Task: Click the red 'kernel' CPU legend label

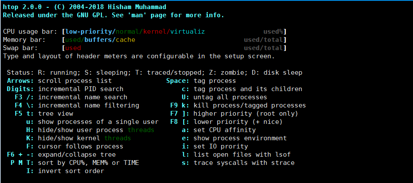Action: coord(155,32)
